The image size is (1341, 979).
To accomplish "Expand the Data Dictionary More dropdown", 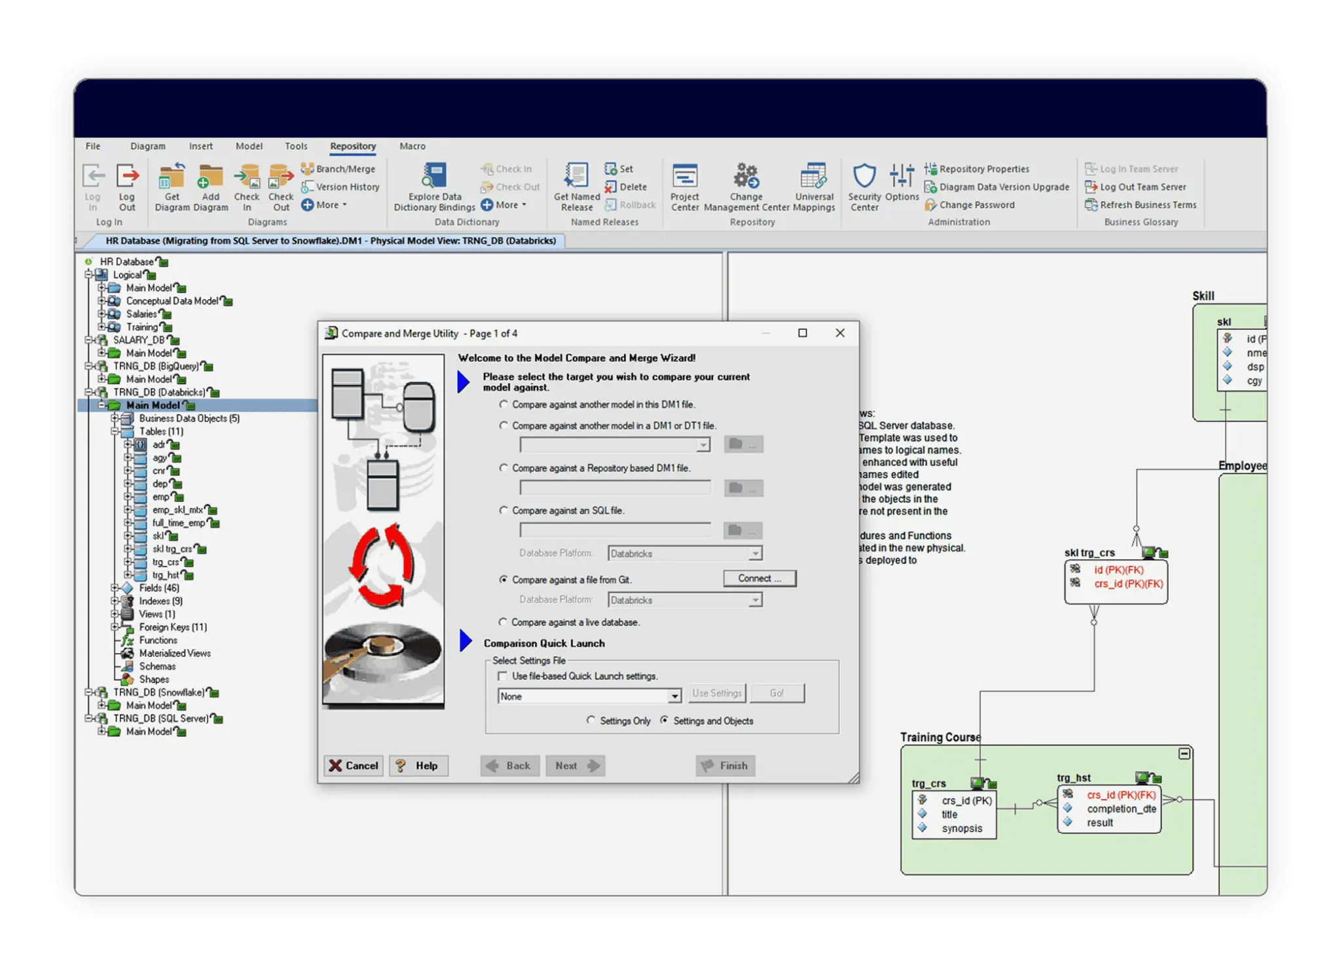I will click(504, 205).
